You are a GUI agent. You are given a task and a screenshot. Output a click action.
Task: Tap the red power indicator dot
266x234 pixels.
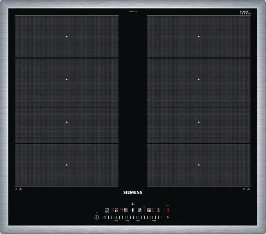[96, 212]
